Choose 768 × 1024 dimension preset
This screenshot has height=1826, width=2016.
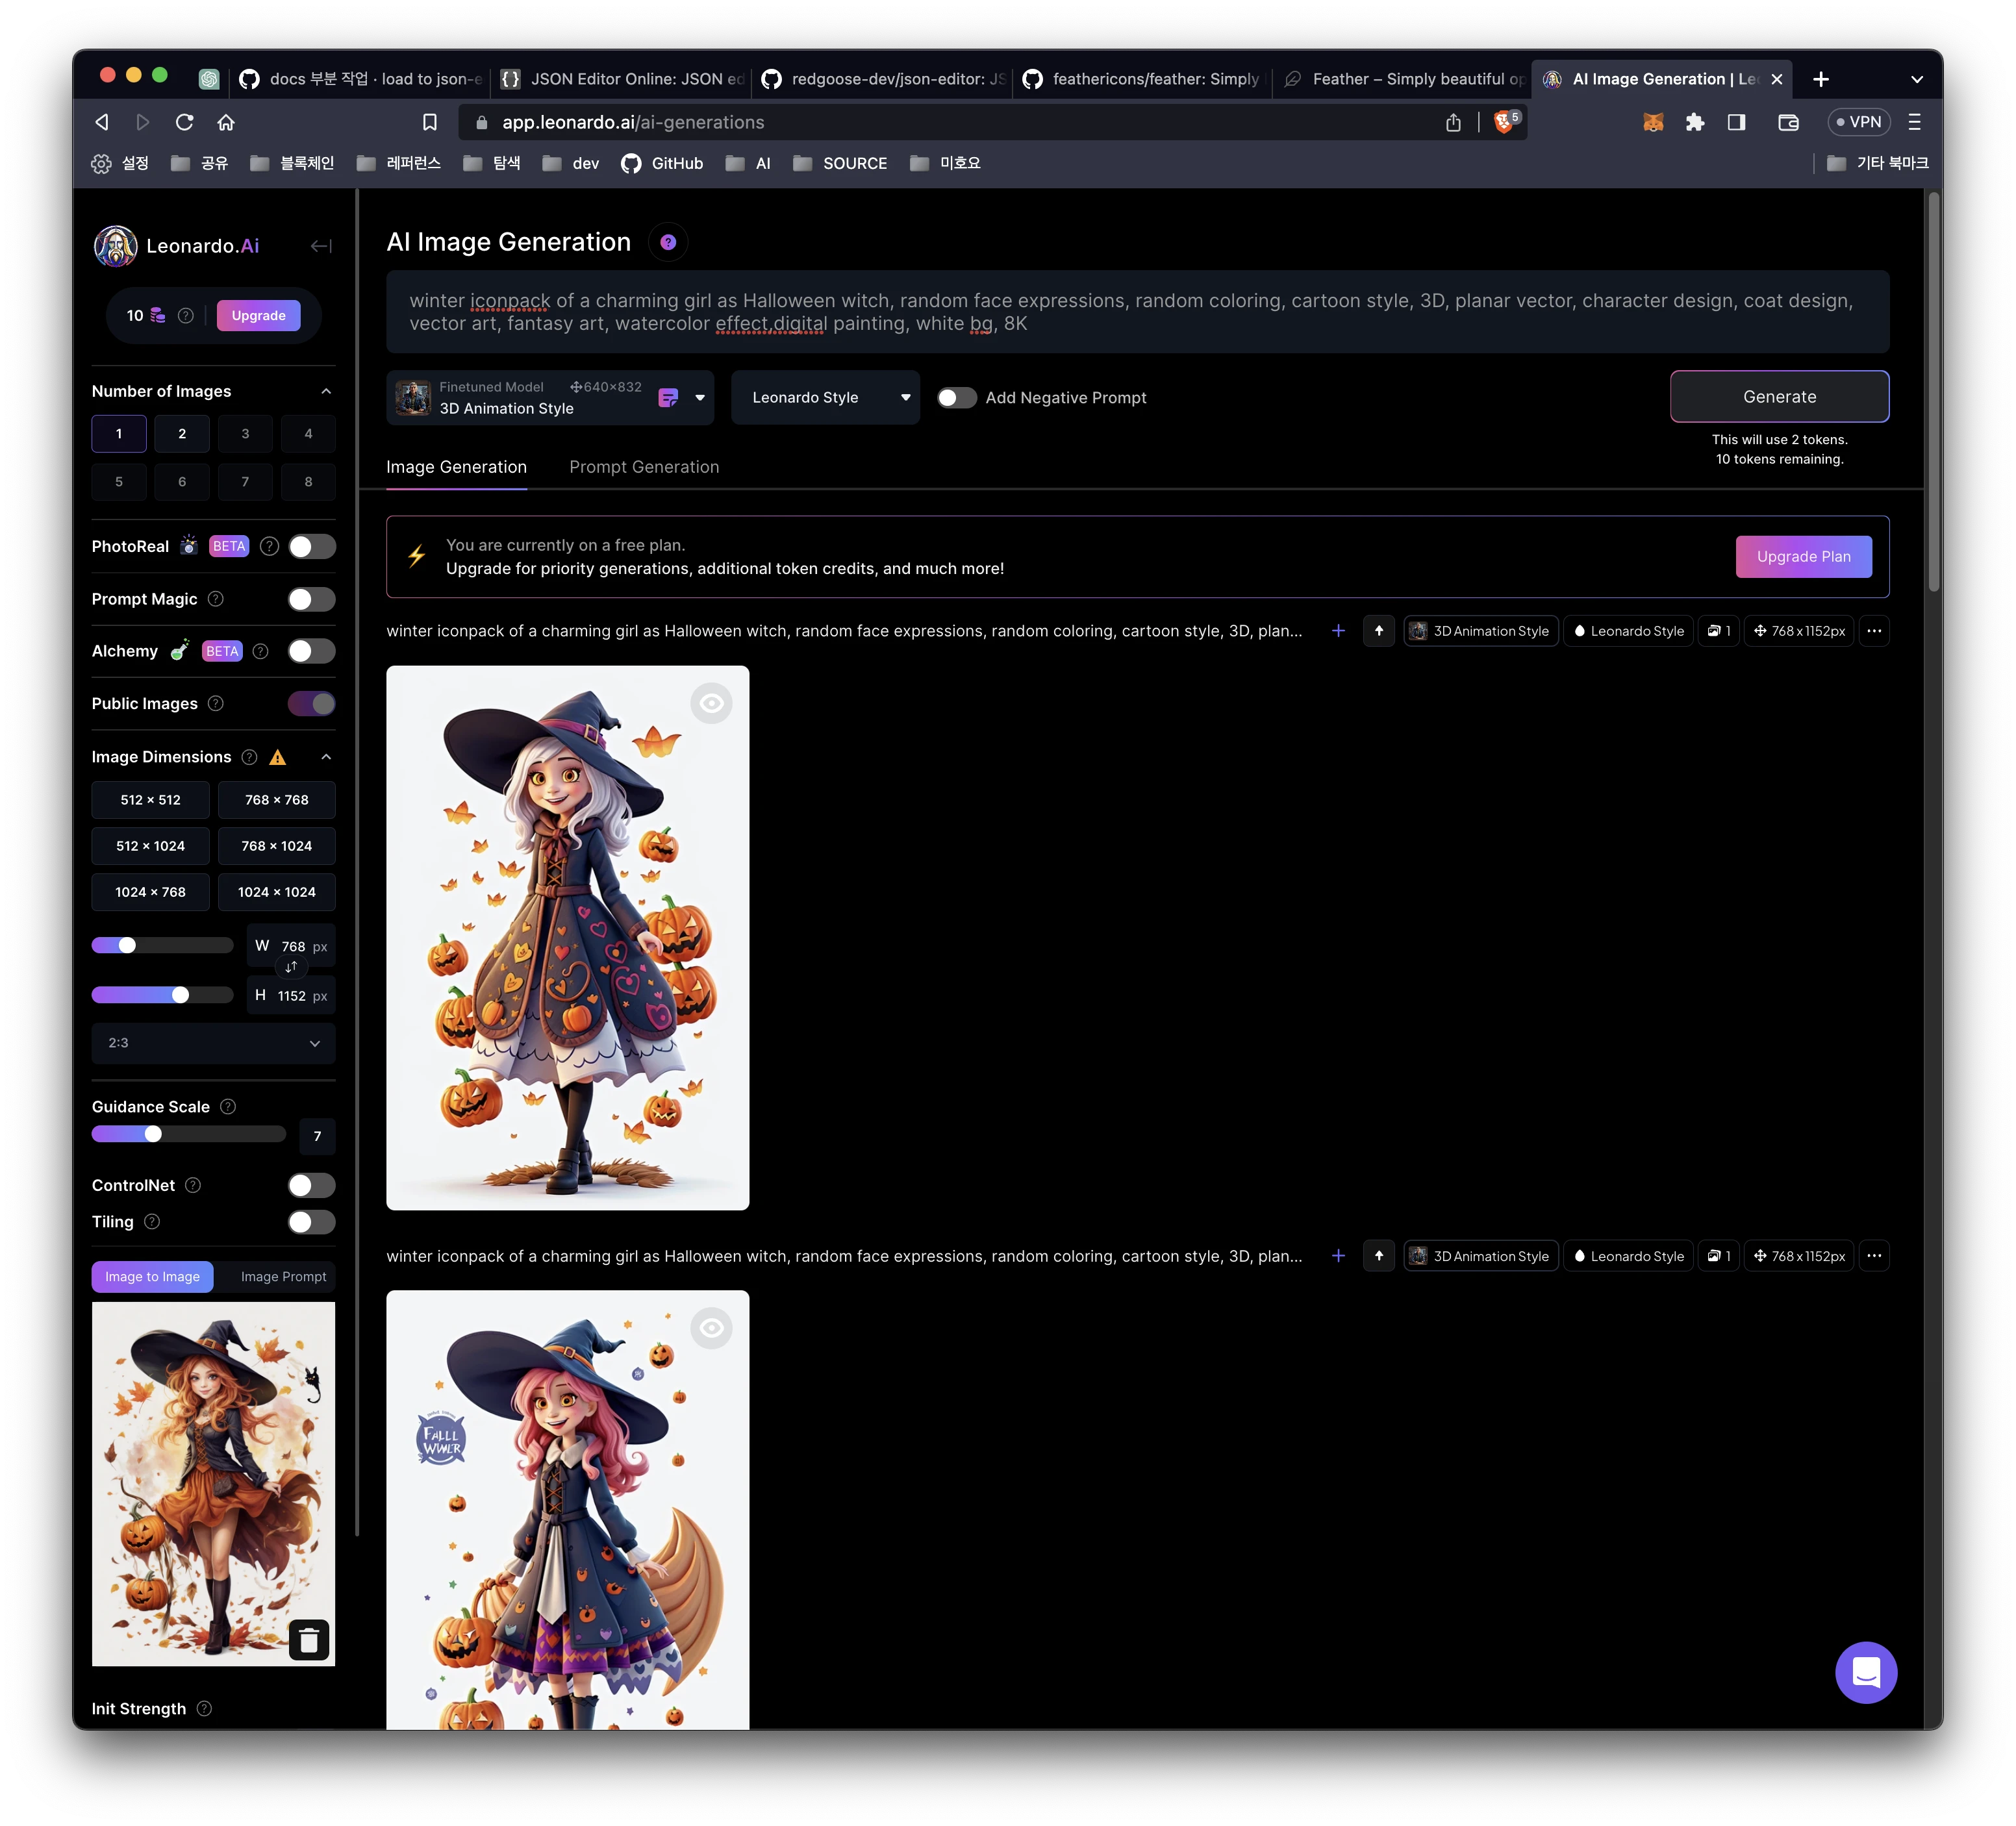(276, 846)
